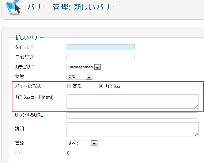Click the リンクするURL label
The height and width of the screenshot is (163, 204).
click(x=29, y=115)
